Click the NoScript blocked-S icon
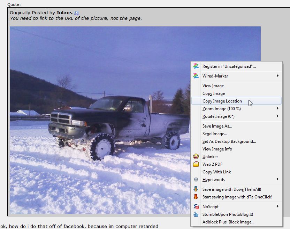Image resolution: width=290 pixels, height=229 pixels. coord(196,206)
